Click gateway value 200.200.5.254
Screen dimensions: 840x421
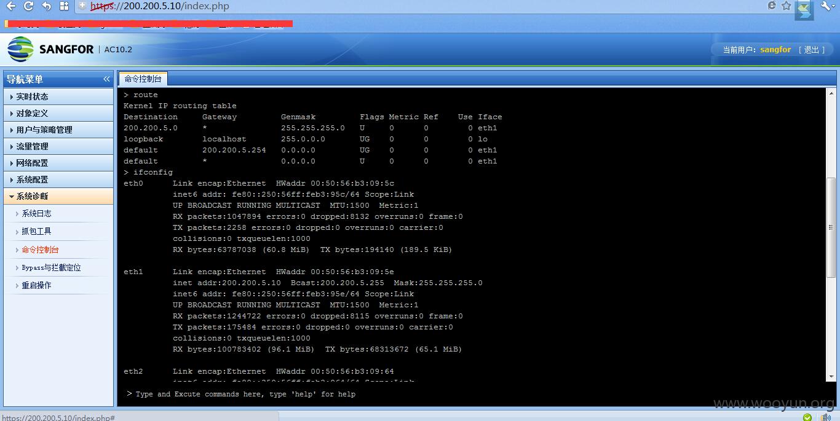[x=234, y=150]
